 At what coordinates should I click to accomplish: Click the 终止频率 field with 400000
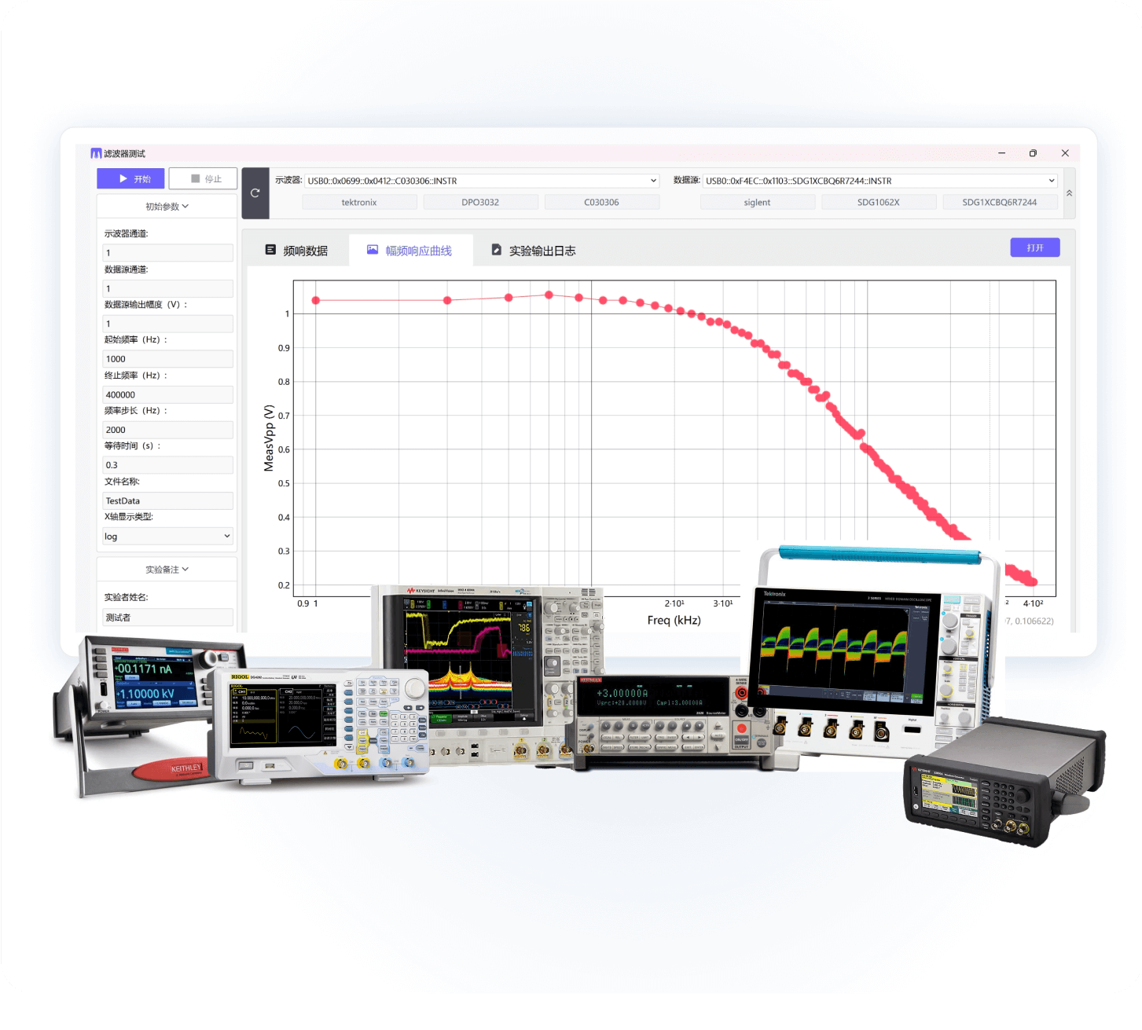pyautogui.click(x=167, y=394)
